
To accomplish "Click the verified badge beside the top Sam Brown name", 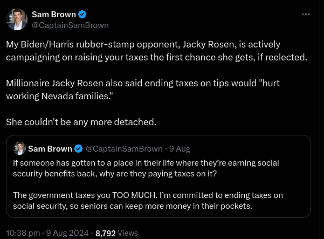I will point(82,15).
